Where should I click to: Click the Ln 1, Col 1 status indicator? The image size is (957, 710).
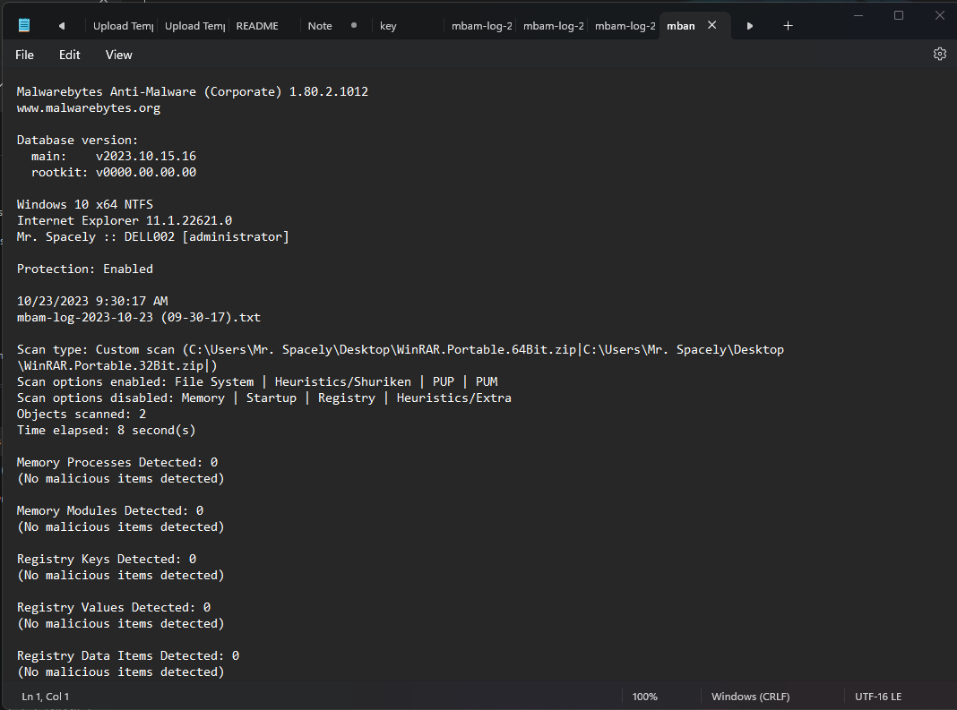(x=45, y=697)
